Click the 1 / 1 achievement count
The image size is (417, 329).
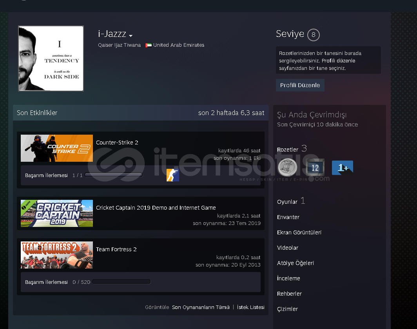[77, 175]
